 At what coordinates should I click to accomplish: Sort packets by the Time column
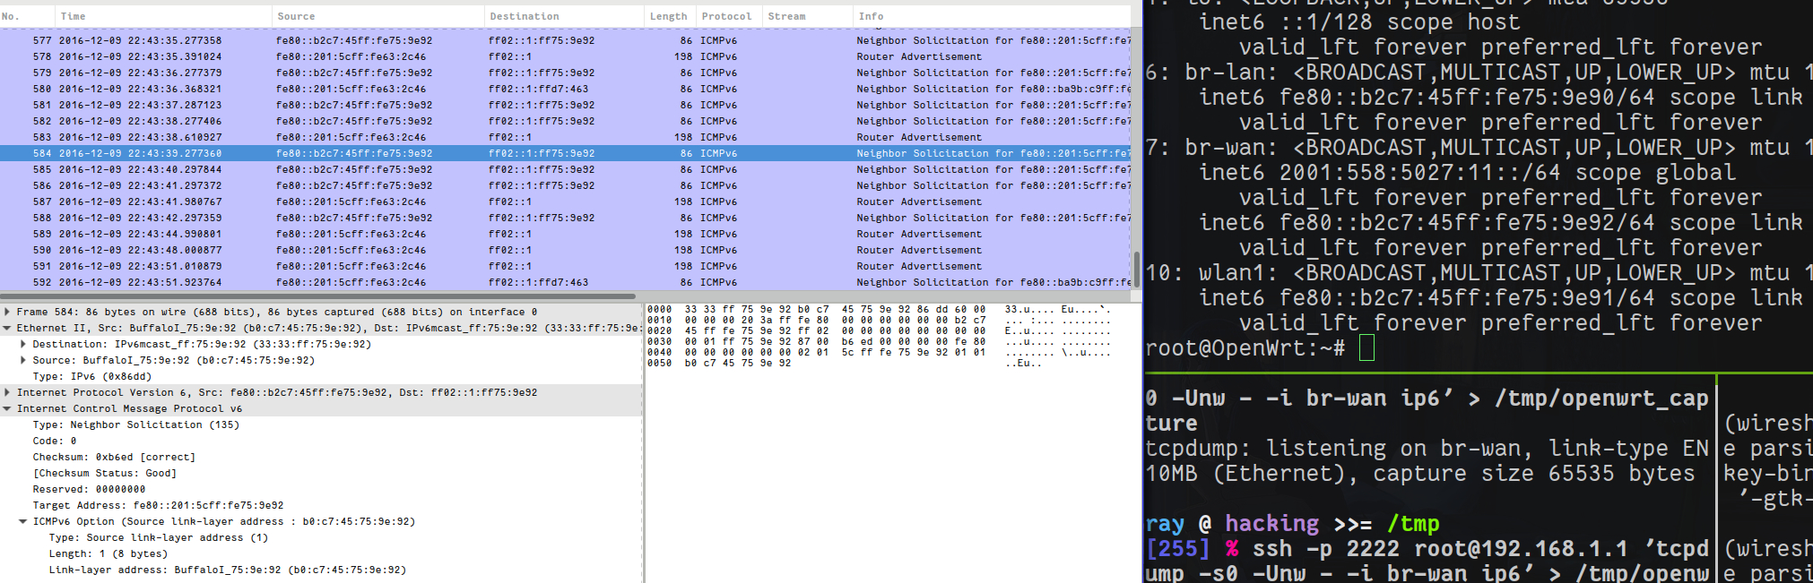coord(164,16)
